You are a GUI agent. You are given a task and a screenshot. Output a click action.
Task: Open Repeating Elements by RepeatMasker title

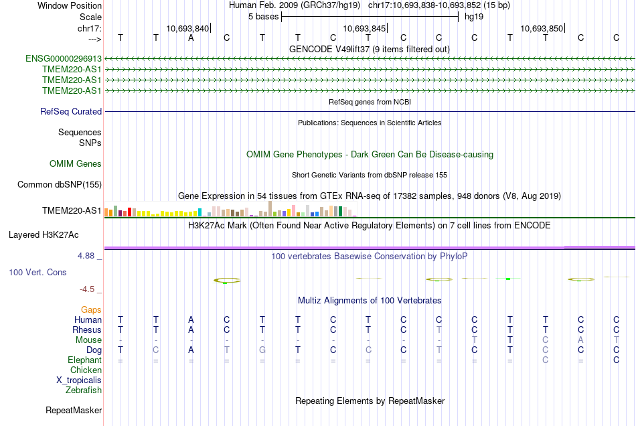coord(370,401)
